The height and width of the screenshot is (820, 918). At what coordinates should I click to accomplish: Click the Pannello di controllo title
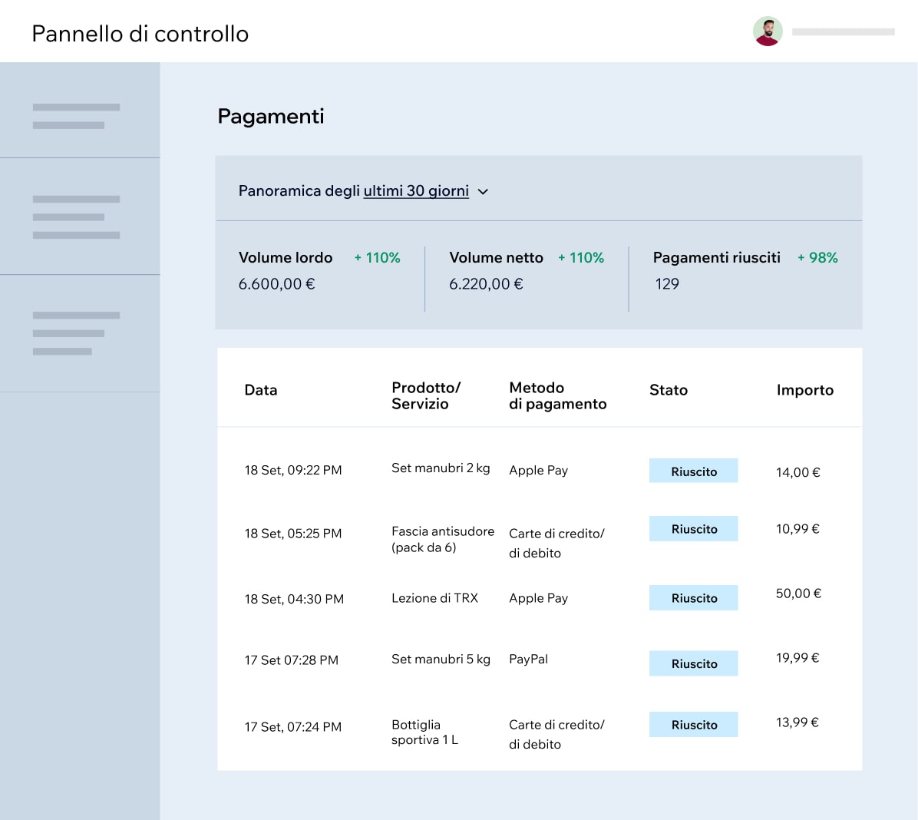(140, 34)
